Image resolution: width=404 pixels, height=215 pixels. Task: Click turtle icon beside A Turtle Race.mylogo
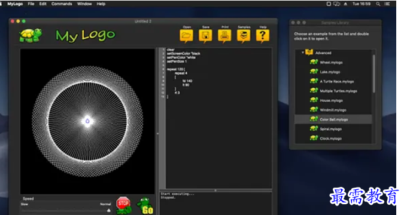(x=314, y=81)
